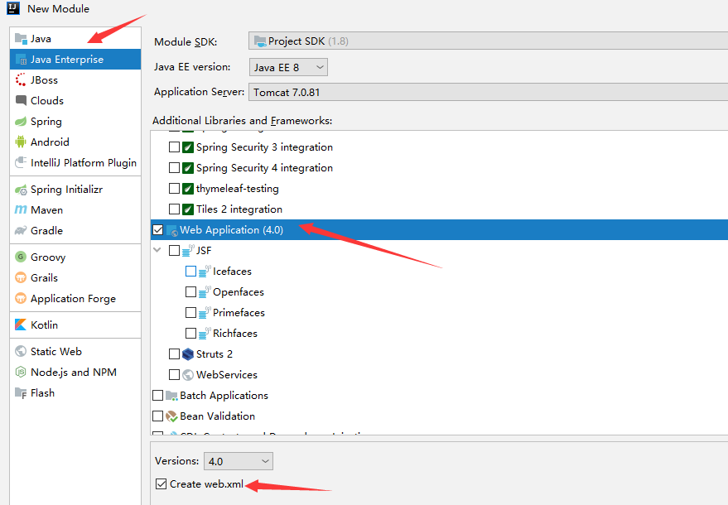Select JBoss module type

click(75, 79)
